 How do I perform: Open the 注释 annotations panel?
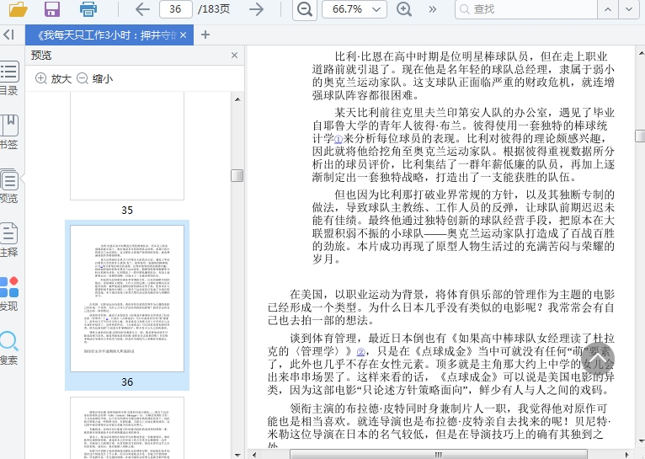point(8,240)
